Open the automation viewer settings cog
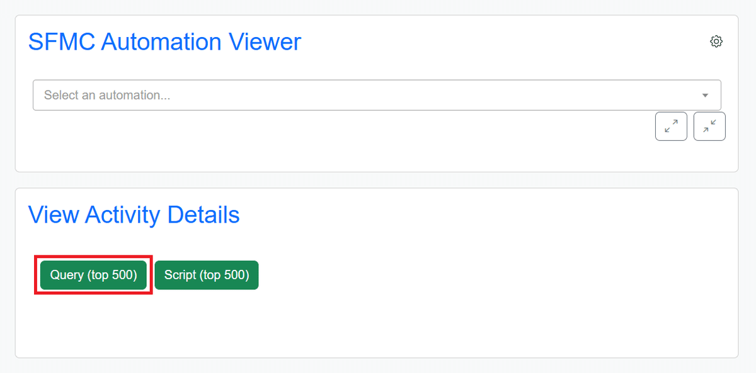The height and width of the screenshot is (373, 756). click(x=716, y=41)
